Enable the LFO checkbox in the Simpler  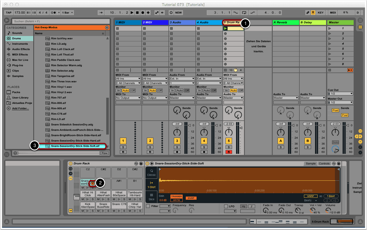point(226,206)
